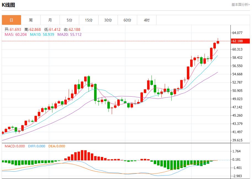
Task: Click the 1.764 MACD axis label
Action: (x=237, y=151)
